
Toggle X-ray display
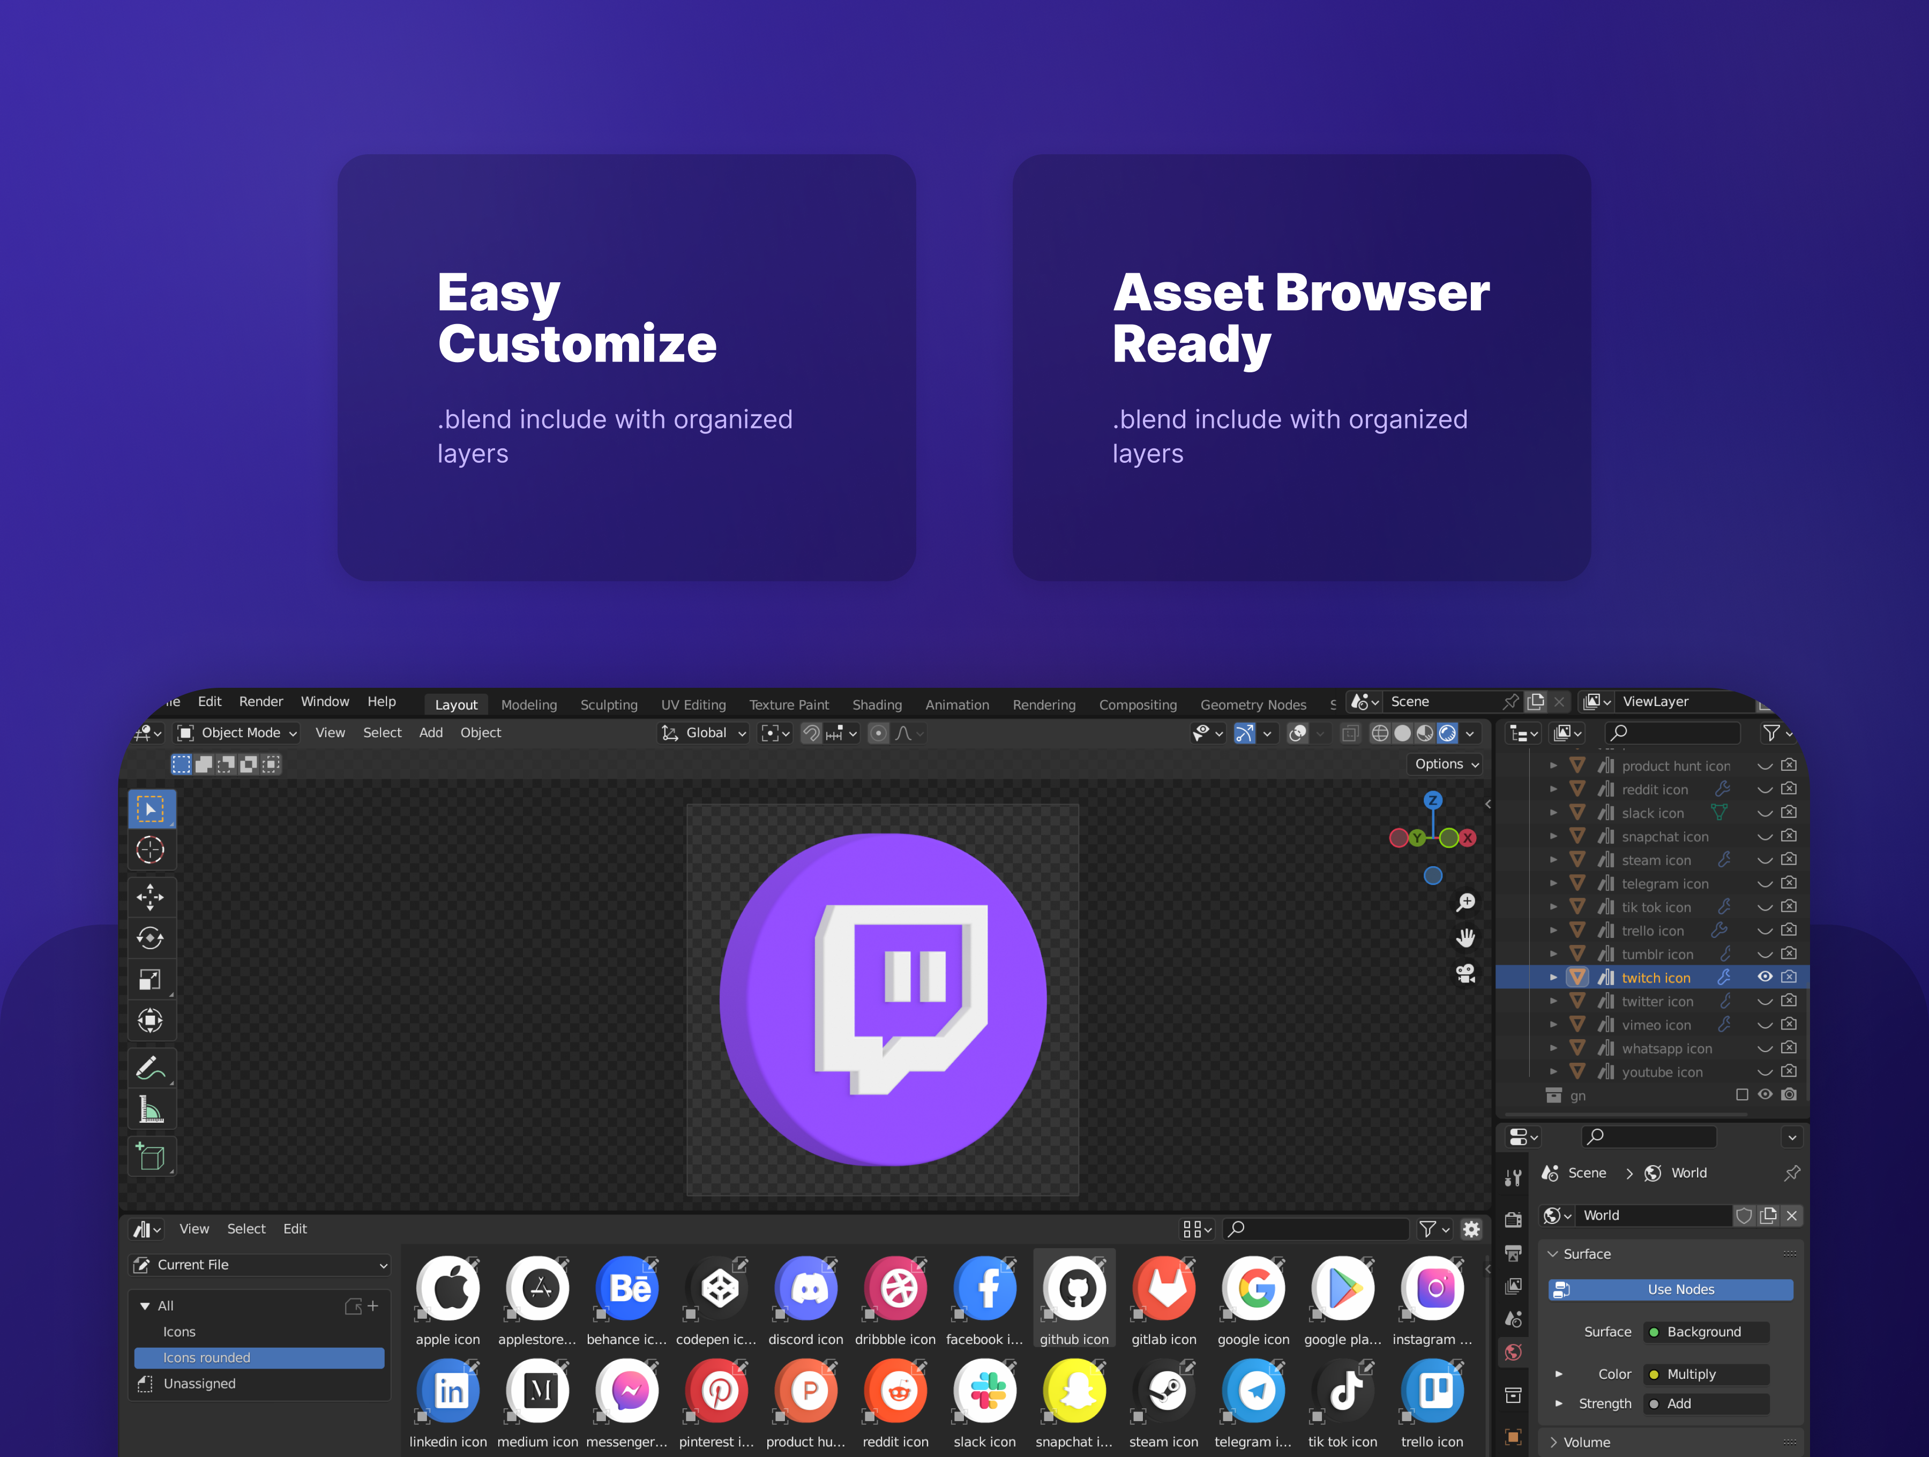click(x=1350, y=733)
